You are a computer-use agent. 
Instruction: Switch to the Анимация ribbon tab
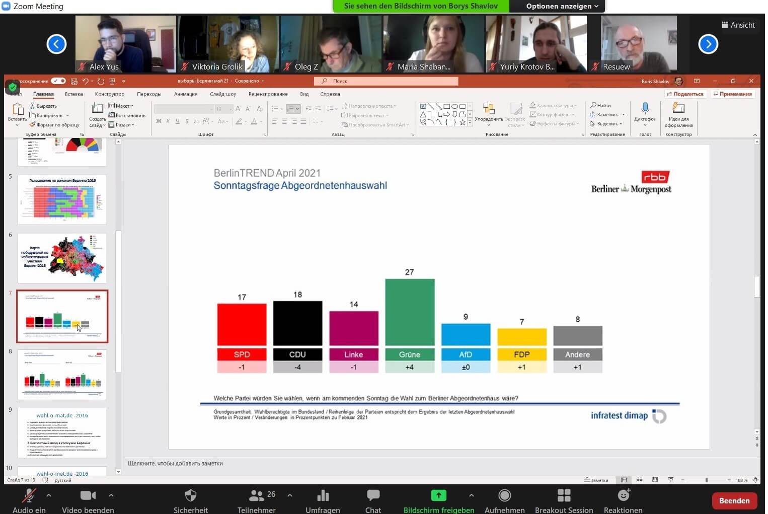coord(186,94)
